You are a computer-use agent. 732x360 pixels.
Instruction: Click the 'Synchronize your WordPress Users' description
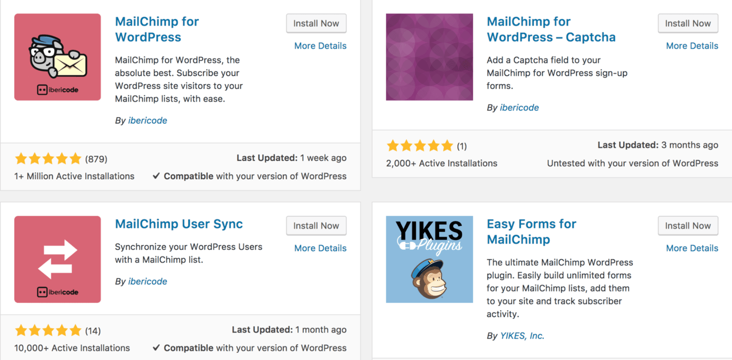click(189, 253)
